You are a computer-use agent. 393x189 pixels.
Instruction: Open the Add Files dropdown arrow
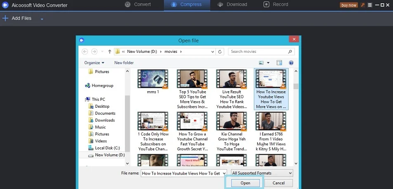coord(42,19)
